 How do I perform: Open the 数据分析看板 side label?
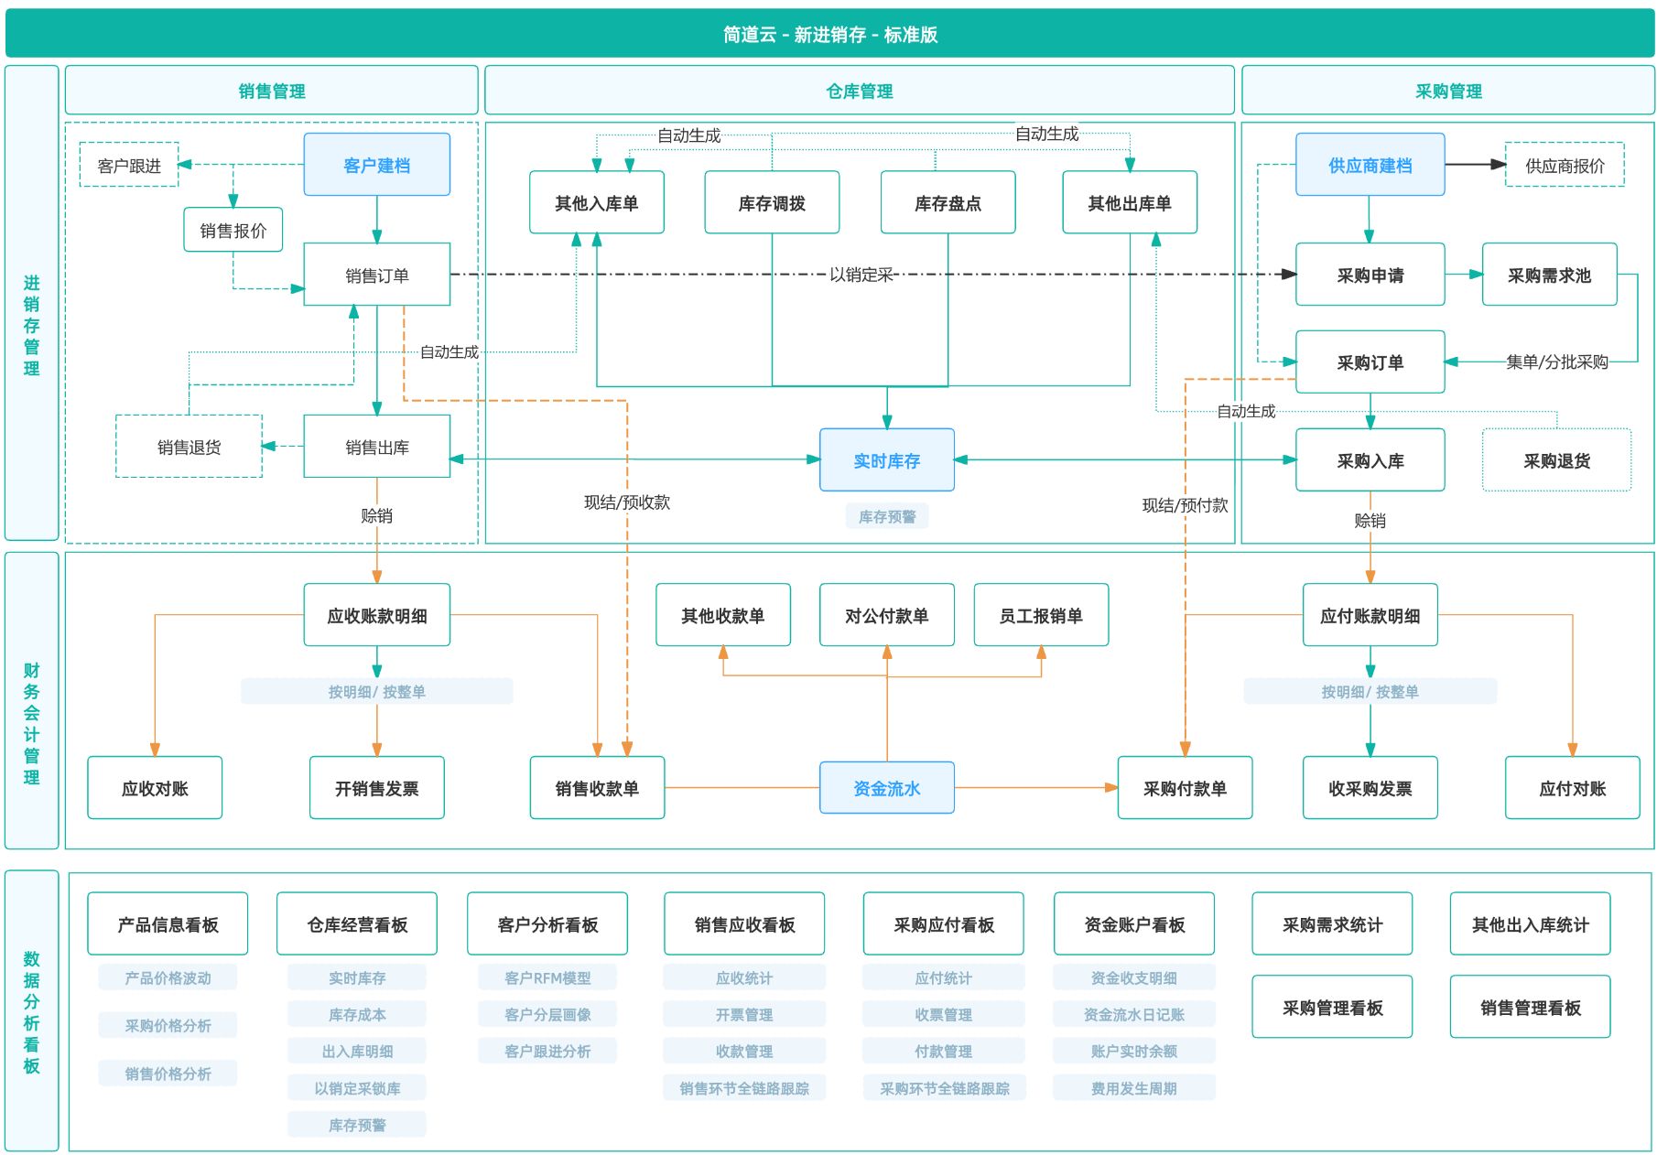(x=31, y=1011)
